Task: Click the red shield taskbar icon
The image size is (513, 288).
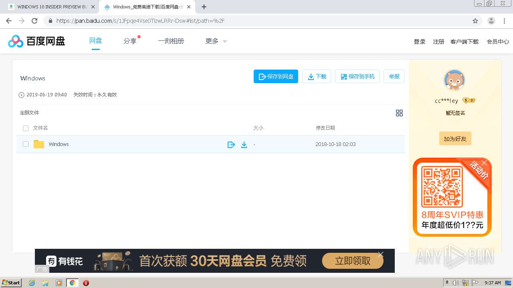Action: click(x=86, y=283)
